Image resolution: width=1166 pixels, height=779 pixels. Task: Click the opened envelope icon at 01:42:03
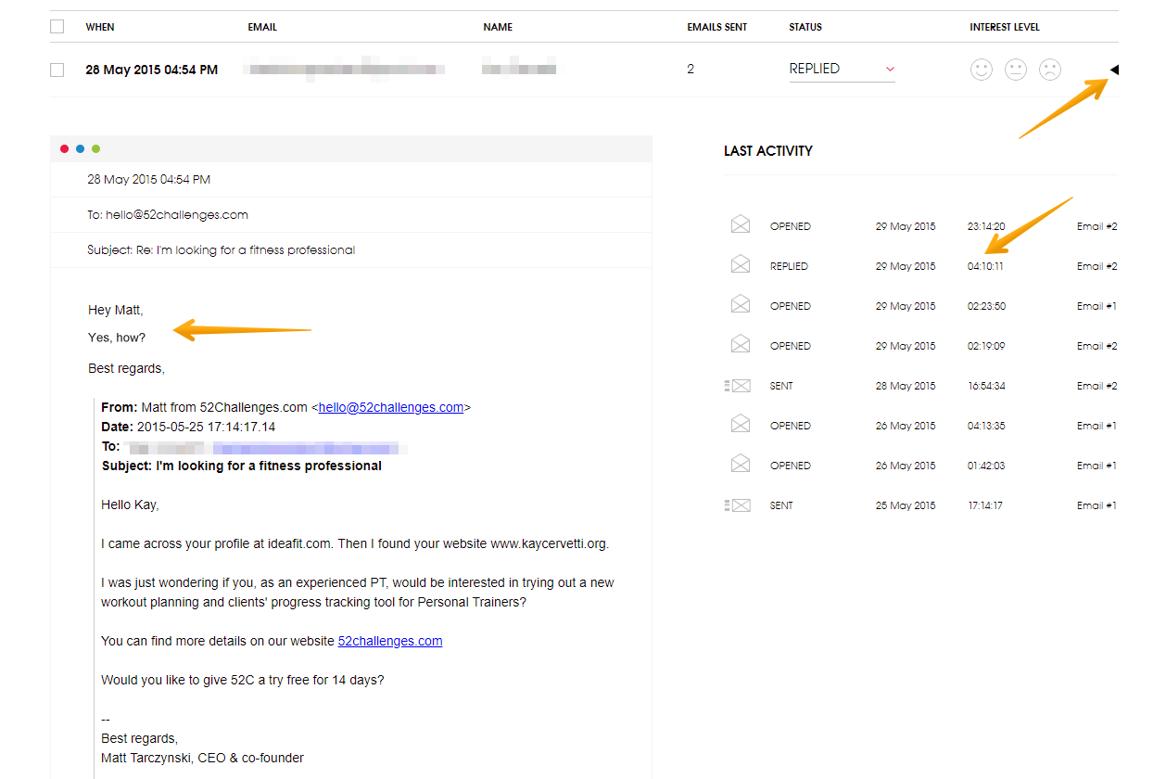(x=740, y=464)
